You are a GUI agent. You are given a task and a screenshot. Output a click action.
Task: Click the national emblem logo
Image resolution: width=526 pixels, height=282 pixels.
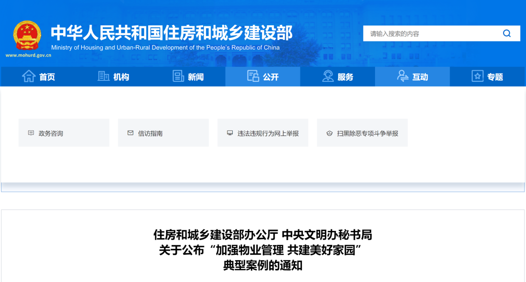27,36
